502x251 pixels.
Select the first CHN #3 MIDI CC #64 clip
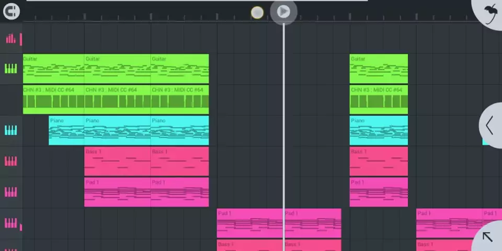(53, 99)
